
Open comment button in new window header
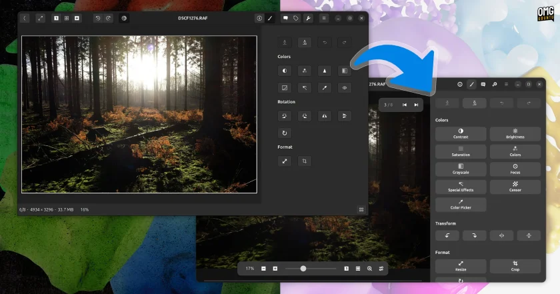pos(483,84)
